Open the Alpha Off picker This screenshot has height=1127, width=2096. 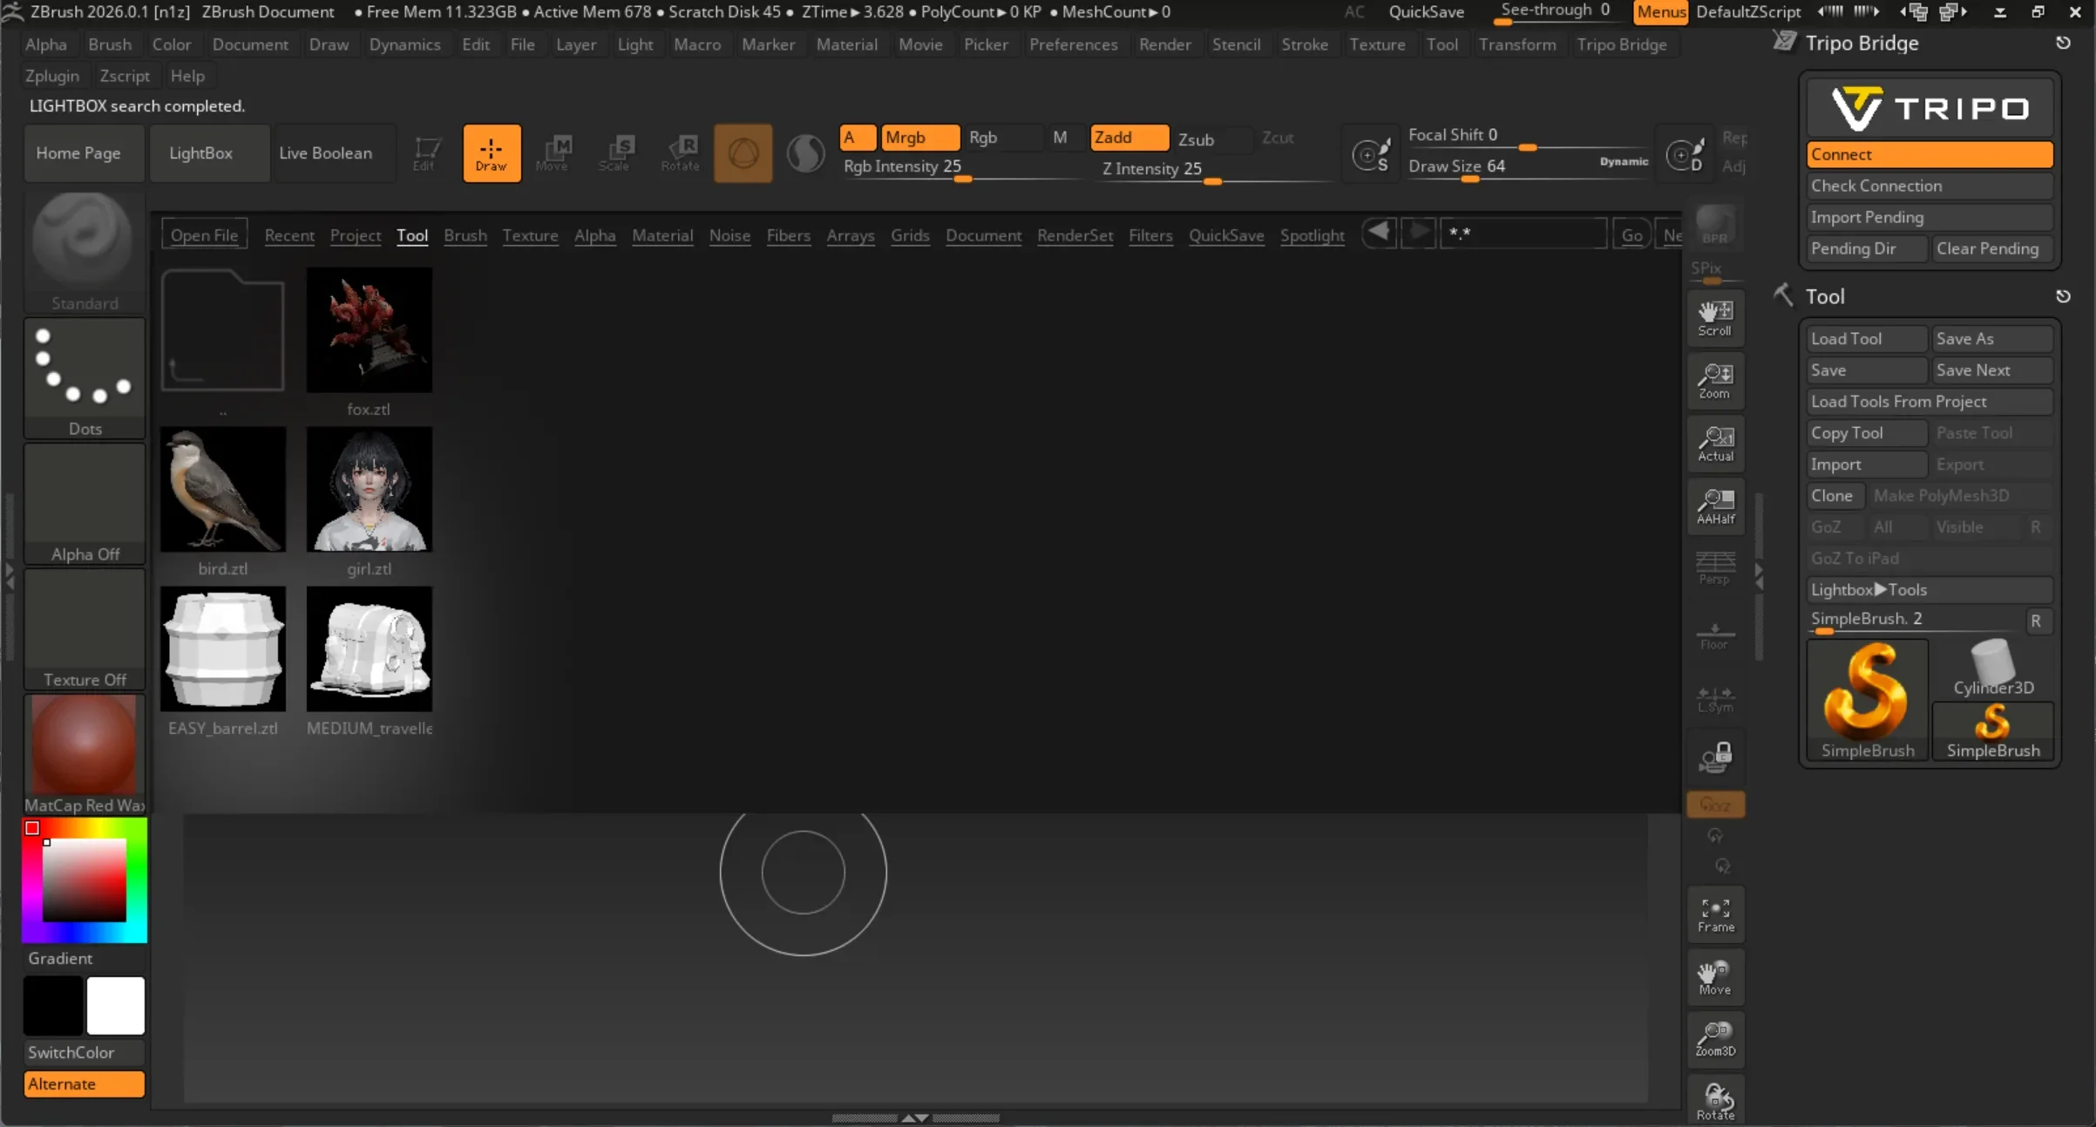tap(85, 503)
